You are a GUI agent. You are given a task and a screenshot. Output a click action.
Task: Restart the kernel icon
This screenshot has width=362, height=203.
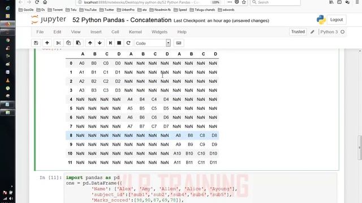128,43
